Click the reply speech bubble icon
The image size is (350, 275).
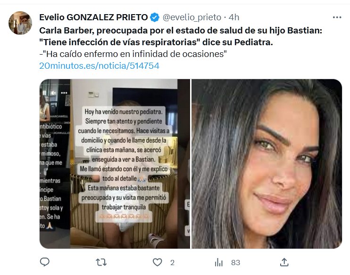pyautogui.click(x=45, y=262)
